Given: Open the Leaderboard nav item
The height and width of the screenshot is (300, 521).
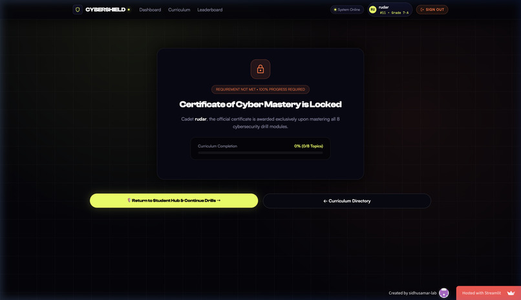Looking at the screenshot, I should coord(210,10).
